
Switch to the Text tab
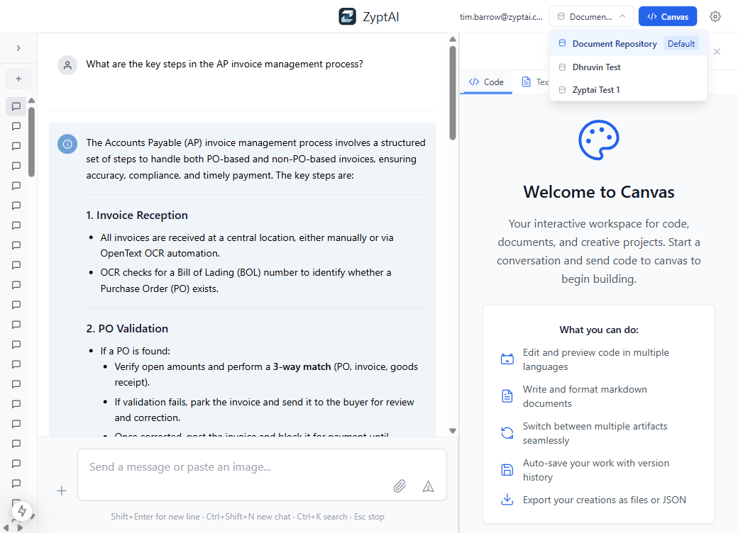535,82
